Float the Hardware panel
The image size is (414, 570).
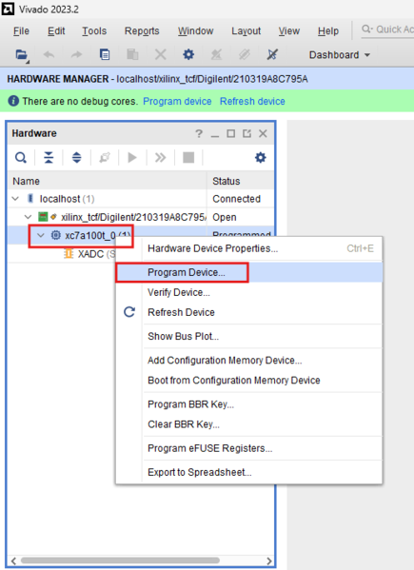(x=246, y=133)
